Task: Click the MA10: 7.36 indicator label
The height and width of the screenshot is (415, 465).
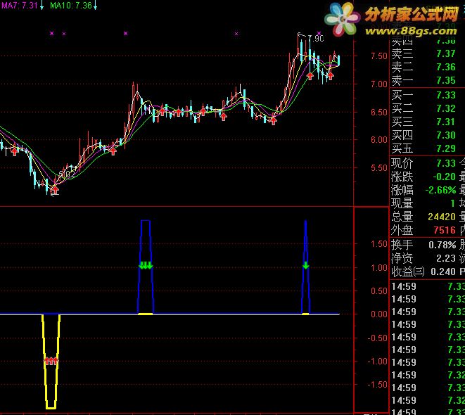Action: pos(71,6)
